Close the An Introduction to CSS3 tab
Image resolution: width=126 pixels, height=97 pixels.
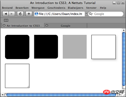pos(4,26)
